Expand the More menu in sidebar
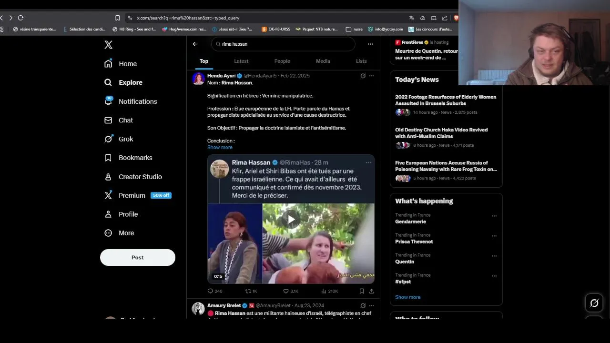Viewport: 610px width, 343px height. click(x=119, y=233)
